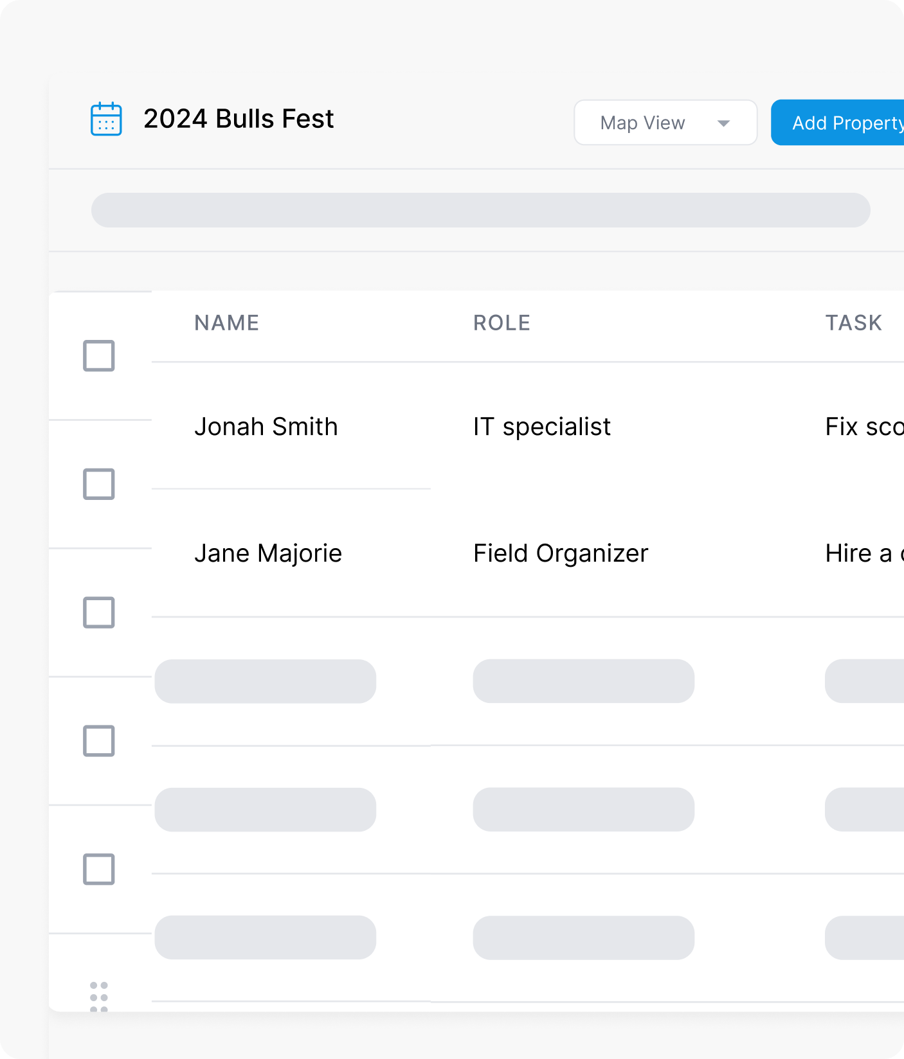
Task: Open the Map View dropdown
Action: 665,123
